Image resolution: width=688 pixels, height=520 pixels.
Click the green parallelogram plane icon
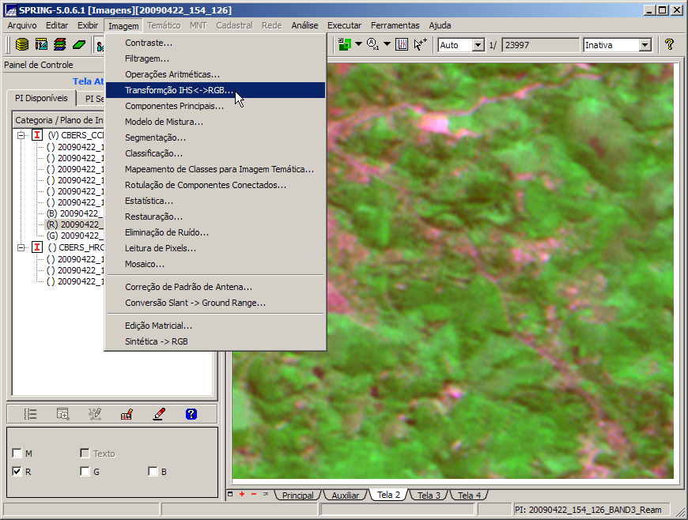[x=79, y=44]
